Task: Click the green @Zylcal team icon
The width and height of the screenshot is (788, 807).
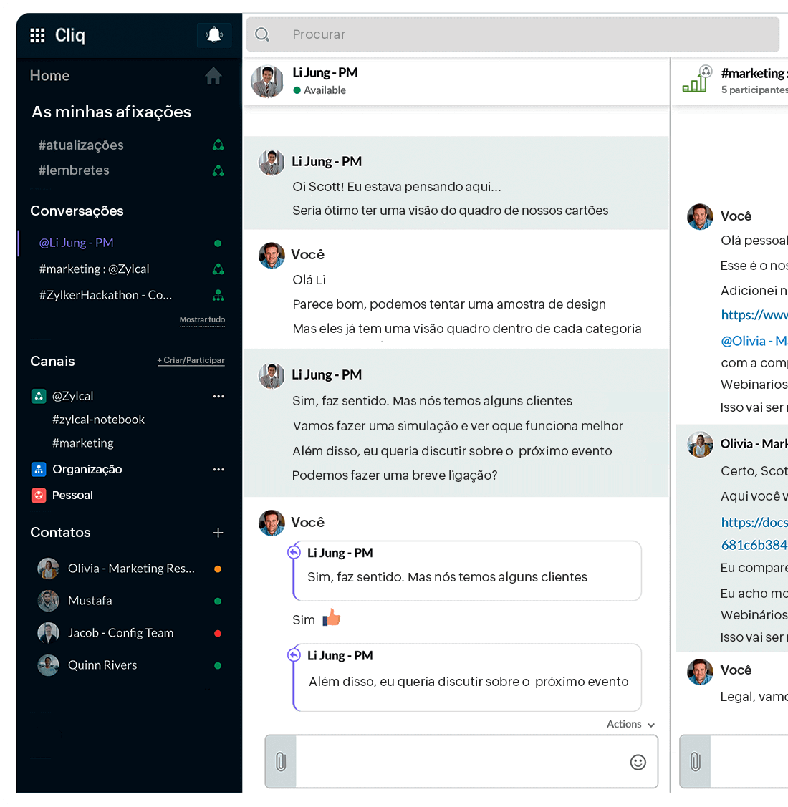Action: 39,396
